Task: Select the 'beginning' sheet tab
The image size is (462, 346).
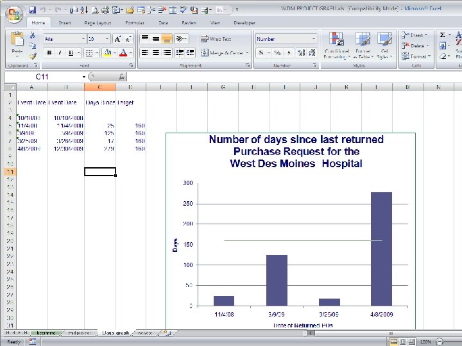Action: click(x=46, y=333)
